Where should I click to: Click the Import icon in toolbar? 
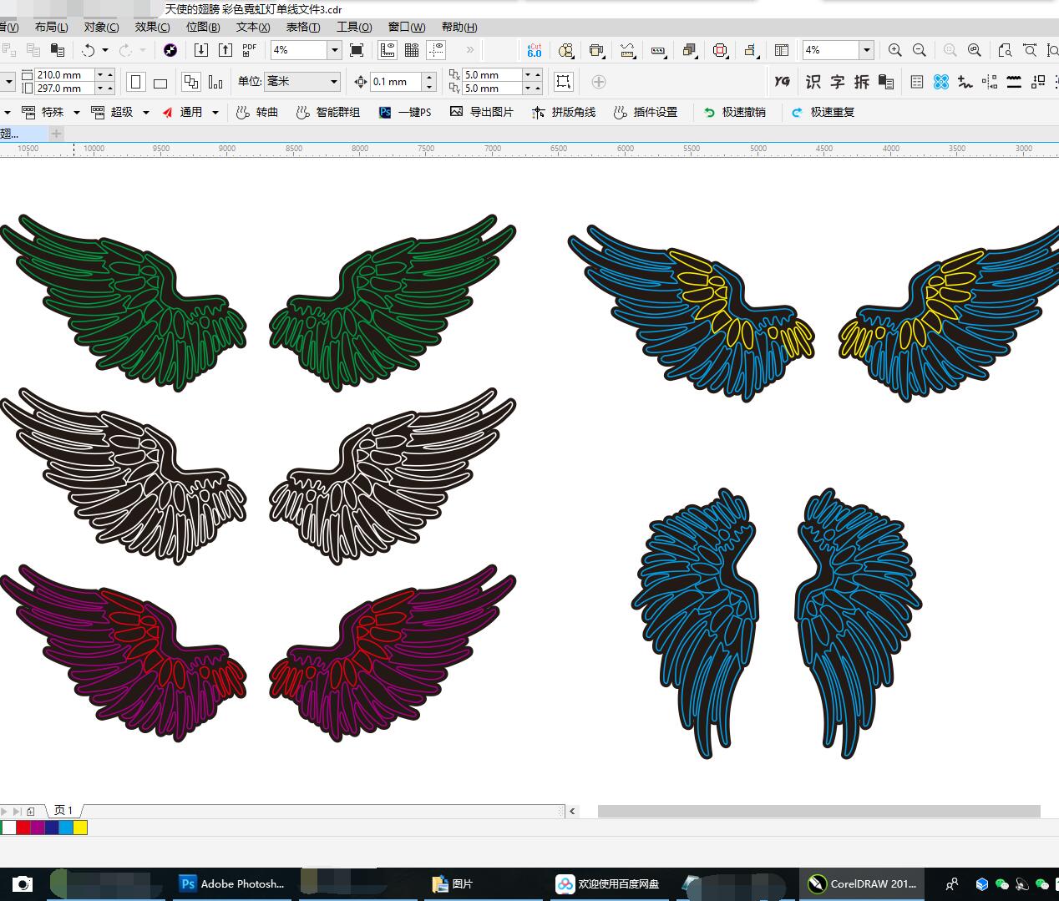tap(201, 50)
